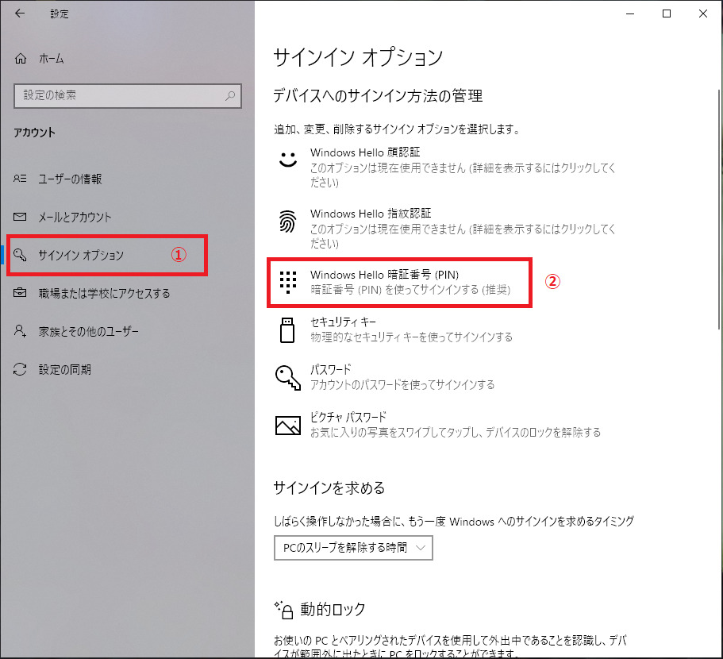Click アカウントのパスワードを使ってサインインする text

click(402, 384)
